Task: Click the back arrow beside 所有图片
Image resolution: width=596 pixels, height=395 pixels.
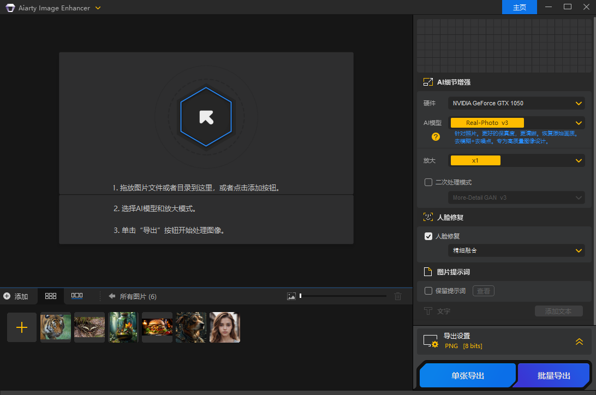Action: coord(112,296)
